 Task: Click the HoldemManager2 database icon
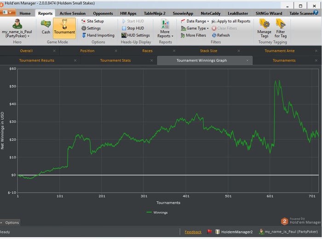pyautogui.click(x=218, y=232)
